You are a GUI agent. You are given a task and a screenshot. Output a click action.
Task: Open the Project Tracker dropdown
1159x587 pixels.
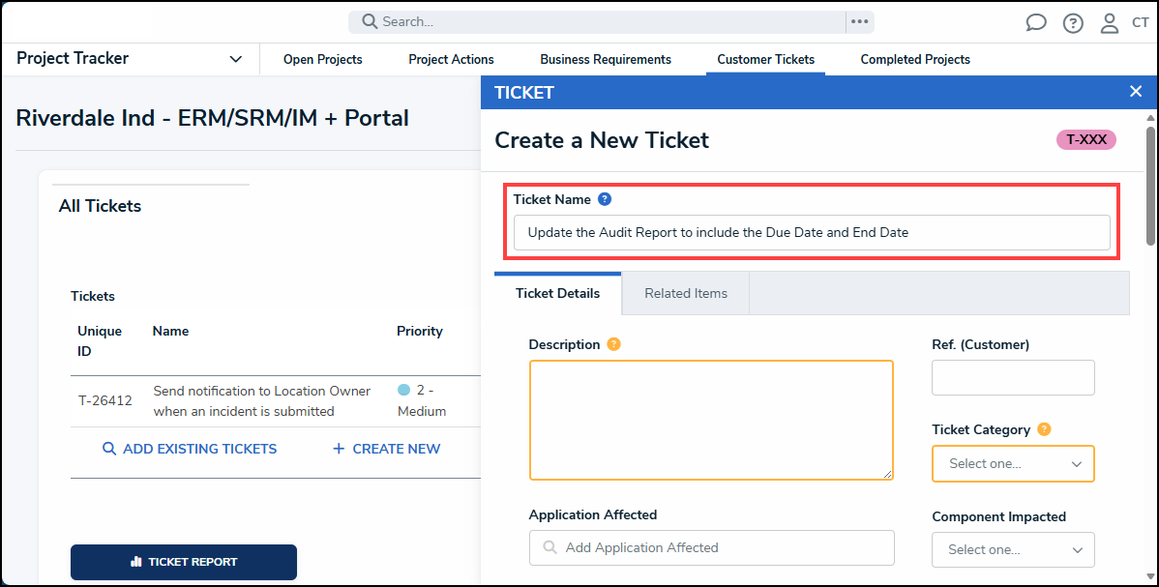[x=235, y=58]
